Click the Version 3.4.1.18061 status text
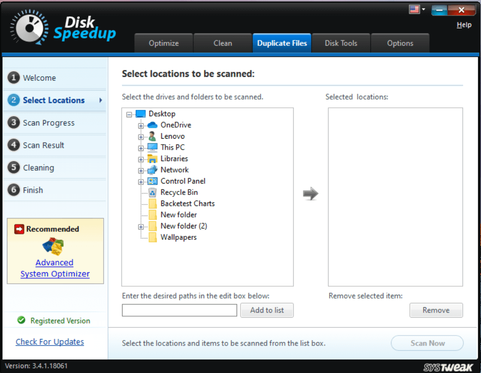Viewport: 481px width, 373px height. coord(36,366)
